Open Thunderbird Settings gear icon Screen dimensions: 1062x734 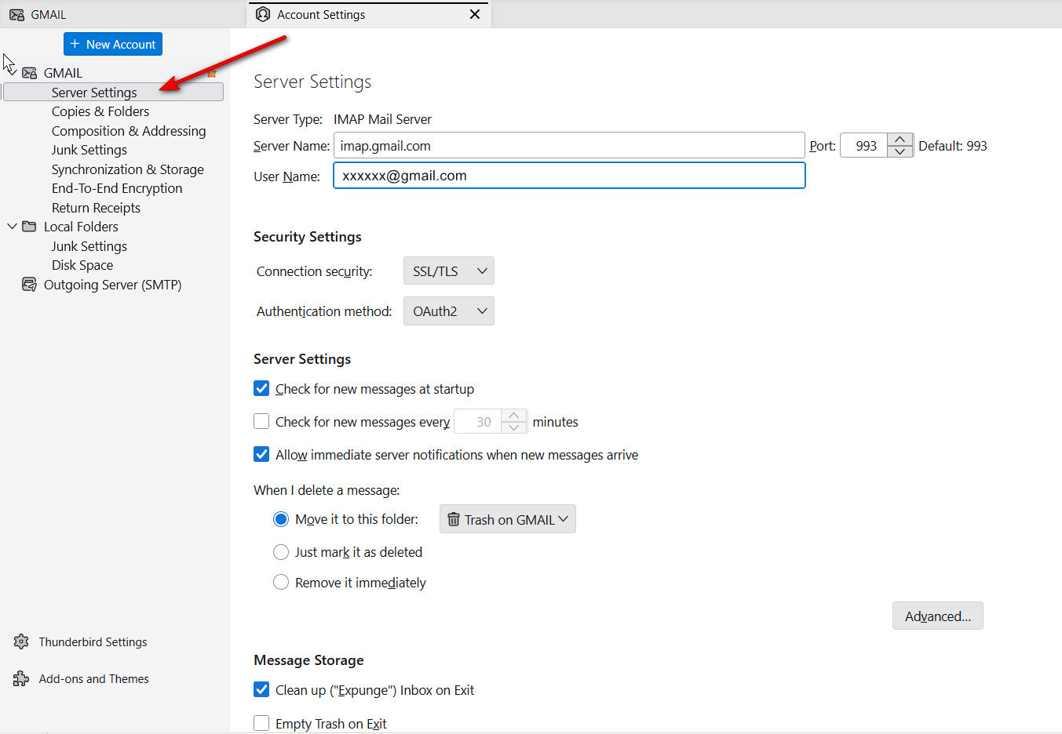[x=21, y=642]
